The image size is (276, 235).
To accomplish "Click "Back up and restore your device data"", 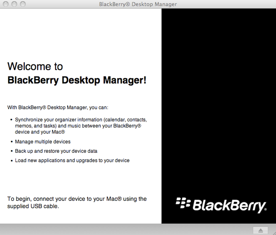I will point(56,151).
